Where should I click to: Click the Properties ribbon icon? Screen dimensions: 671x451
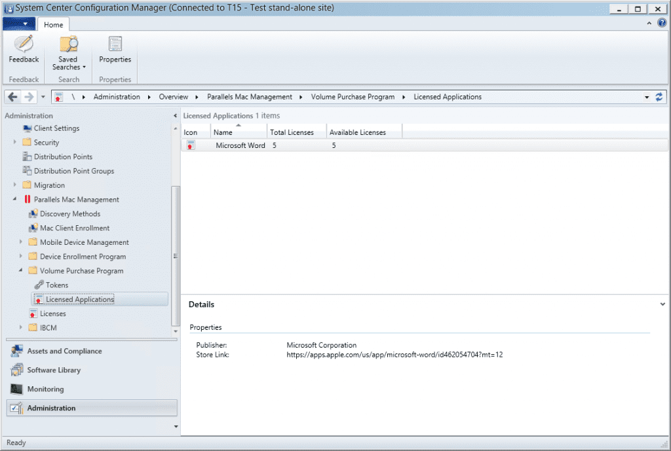[x=115, y=45]
